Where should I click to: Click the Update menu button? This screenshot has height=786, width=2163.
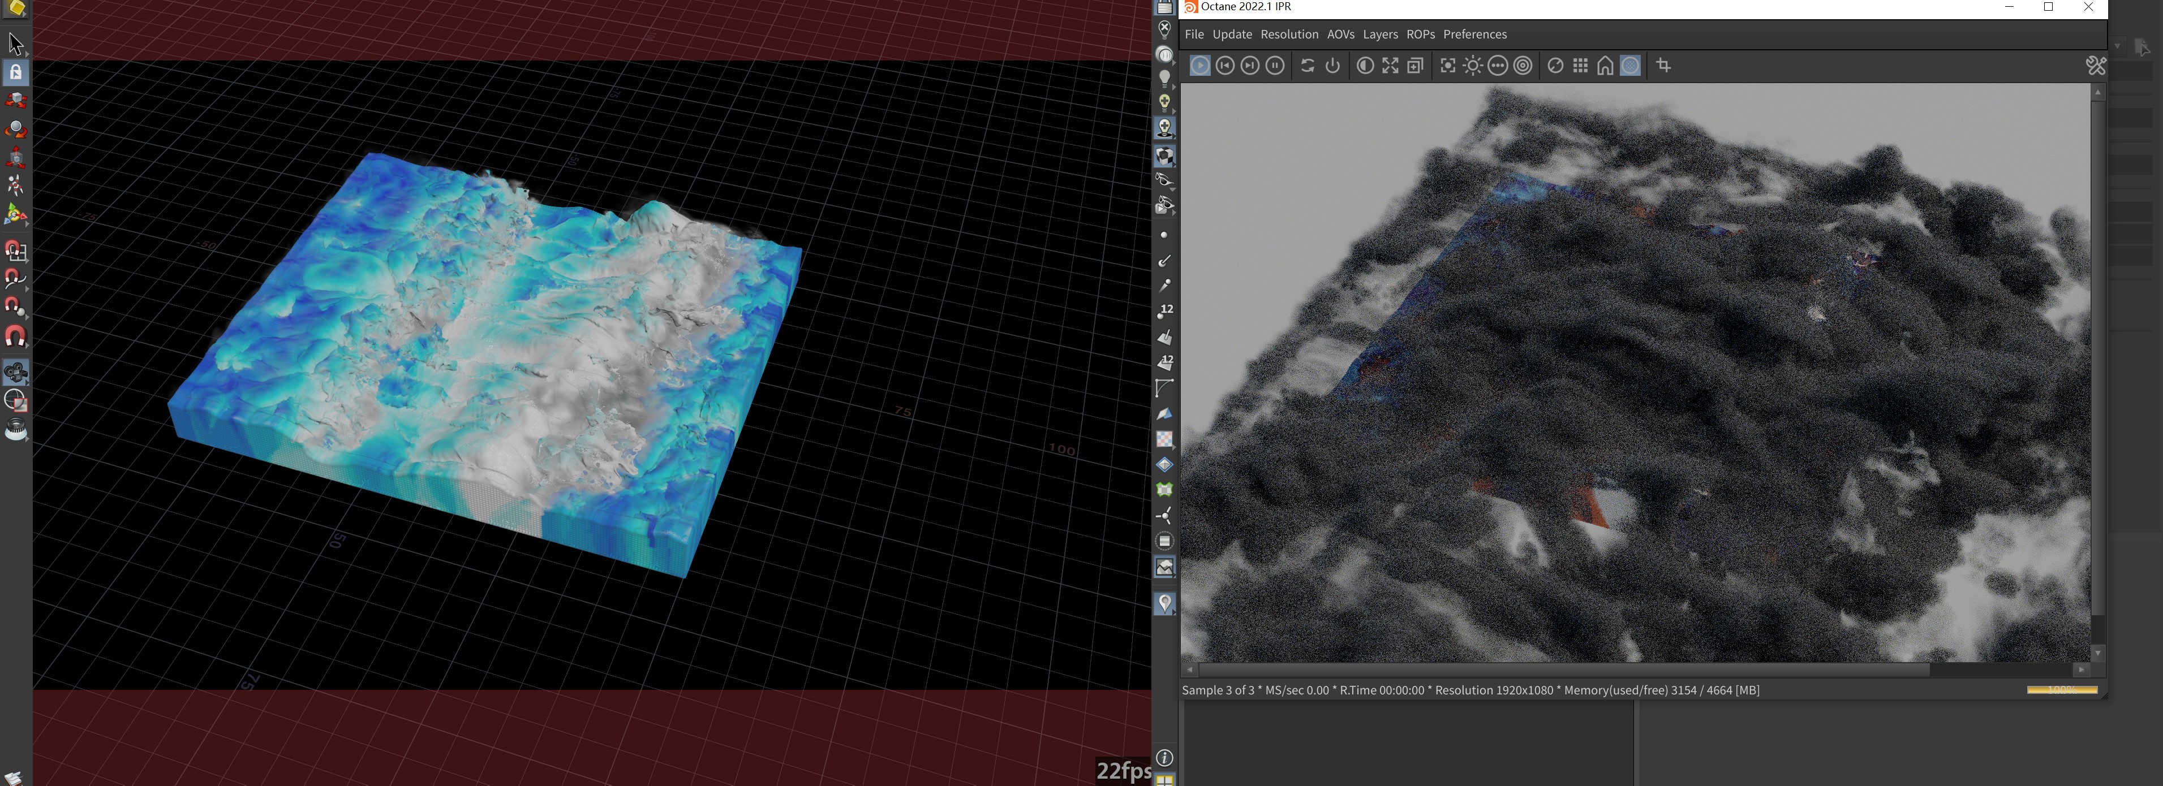[1232, 34]
